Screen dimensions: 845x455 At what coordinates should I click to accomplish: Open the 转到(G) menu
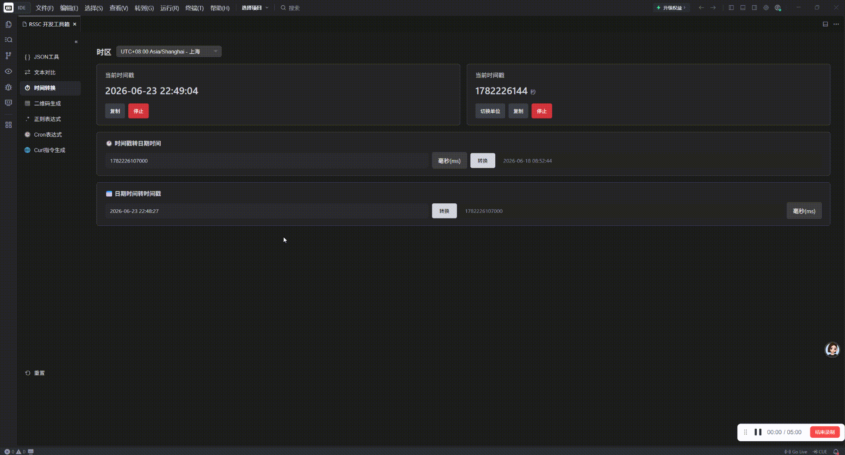coord(144,8)
